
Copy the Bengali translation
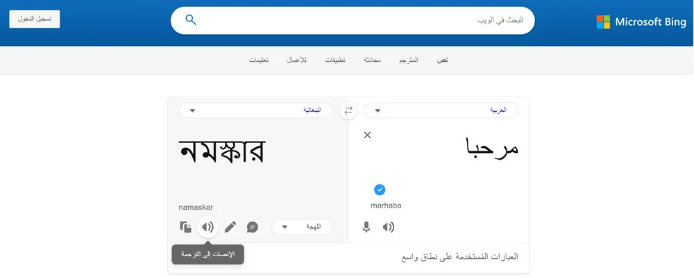[185, 228]
